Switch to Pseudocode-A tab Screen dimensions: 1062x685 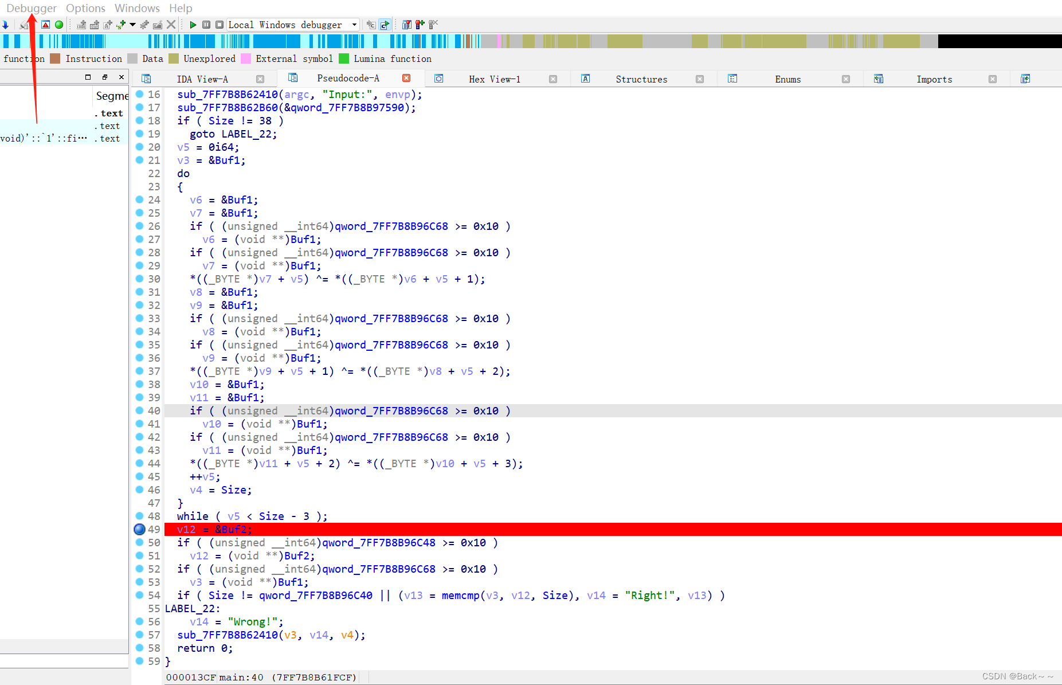coord(348,78)
